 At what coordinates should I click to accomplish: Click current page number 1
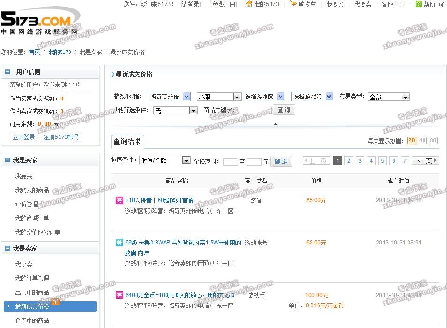[337, 161]
